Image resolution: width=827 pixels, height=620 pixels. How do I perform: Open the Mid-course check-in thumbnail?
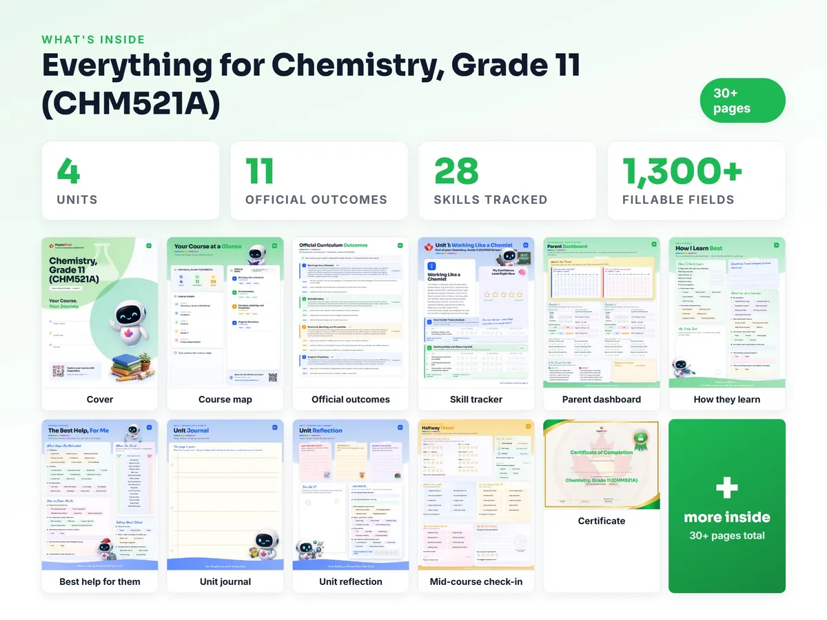point(476,495)
